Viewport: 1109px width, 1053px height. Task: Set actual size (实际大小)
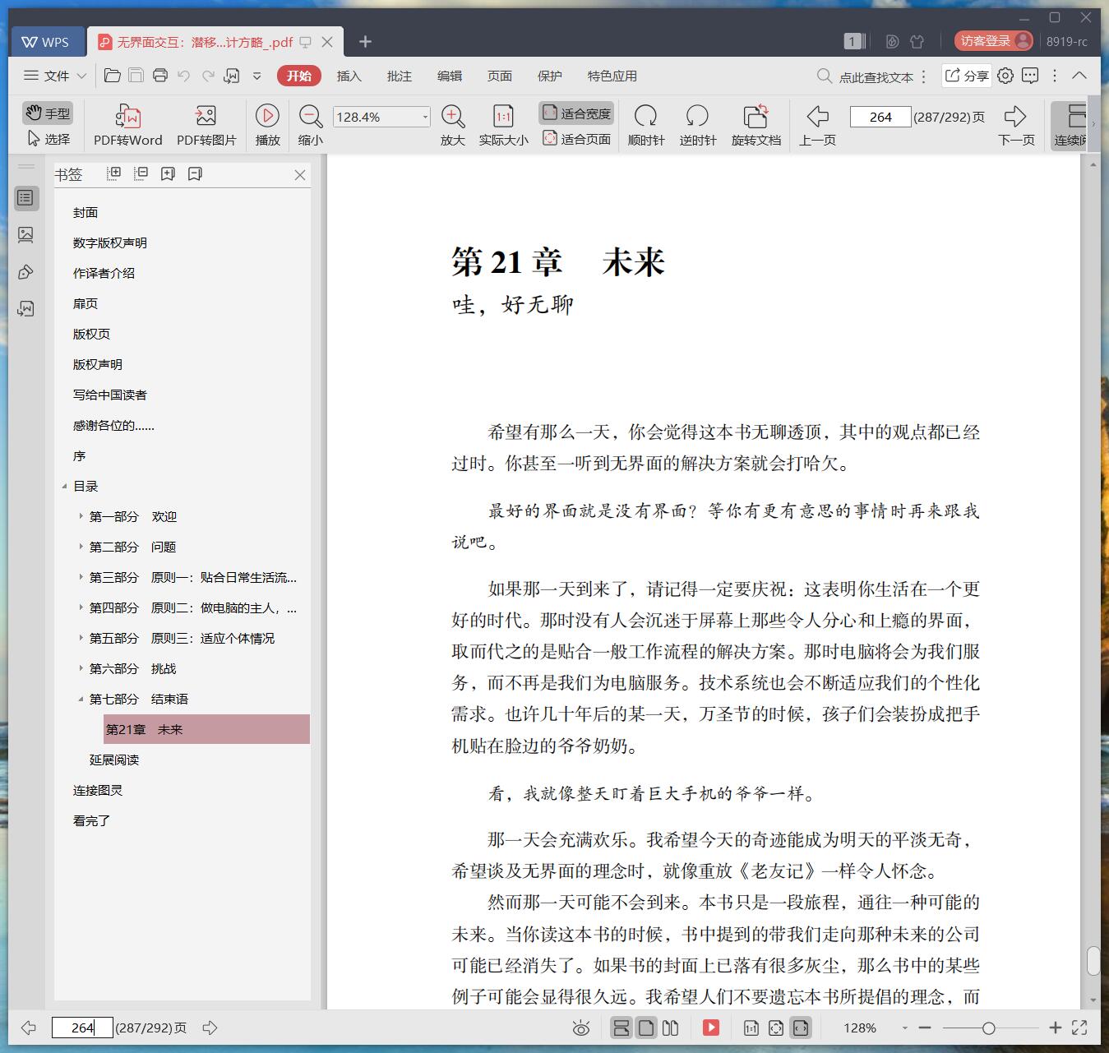pyautogui.click(x=503, y=125)
